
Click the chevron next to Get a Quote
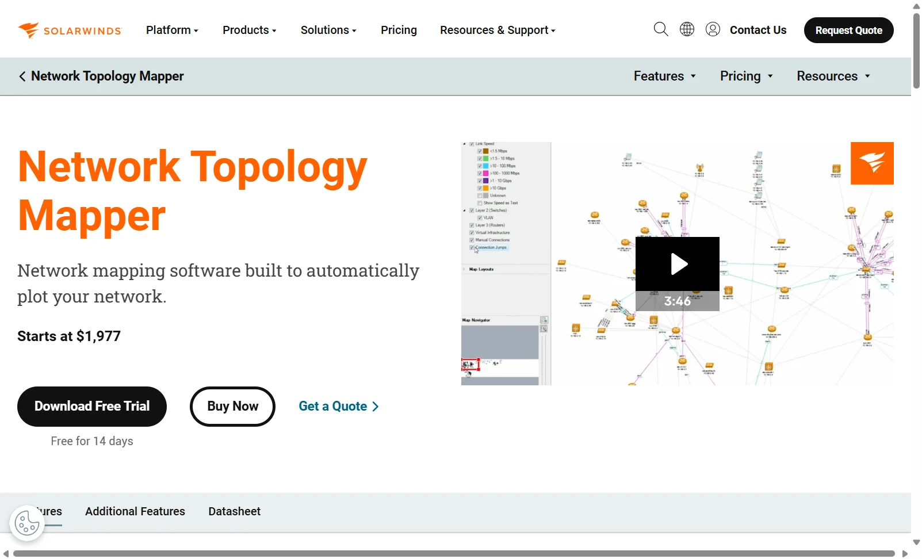(376, 407)
